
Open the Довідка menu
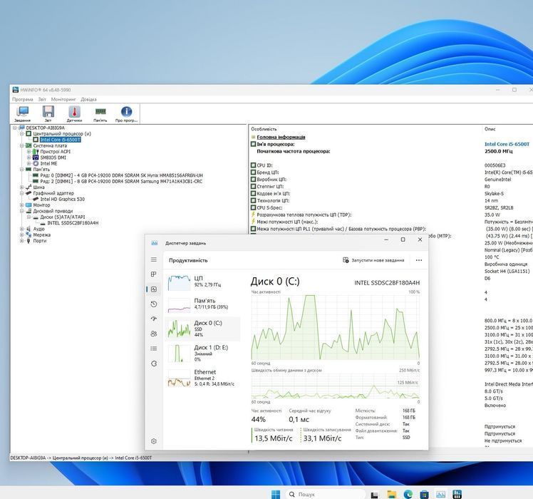click(89, 99)
